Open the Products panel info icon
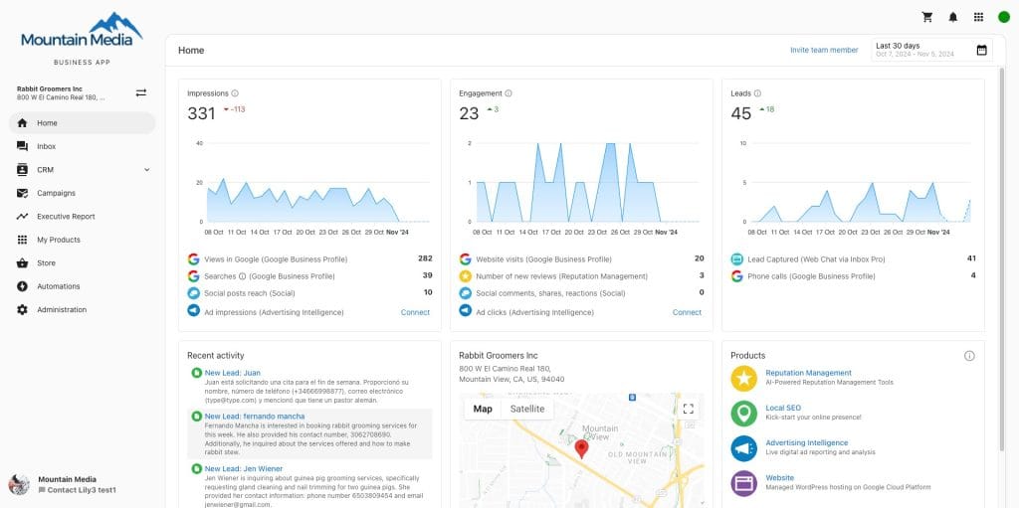 pos(969,356)
